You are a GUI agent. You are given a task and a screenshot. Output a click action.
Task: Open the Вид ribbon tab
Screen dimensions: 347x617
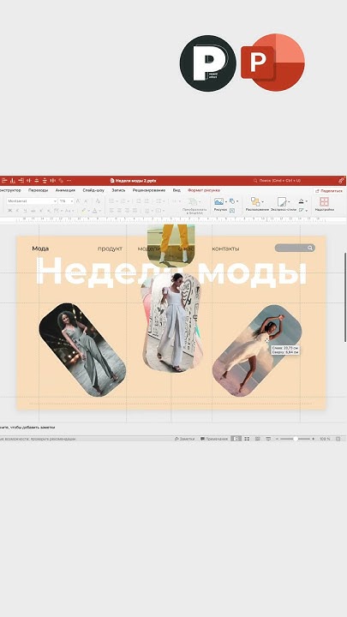click(x=176, y=190)
